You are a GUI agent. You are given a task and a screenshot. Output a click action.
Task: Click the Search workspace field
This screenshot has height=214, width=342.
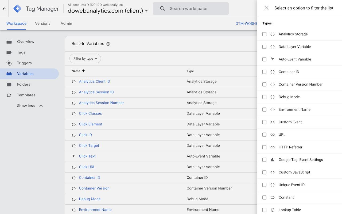pos(191,9)
